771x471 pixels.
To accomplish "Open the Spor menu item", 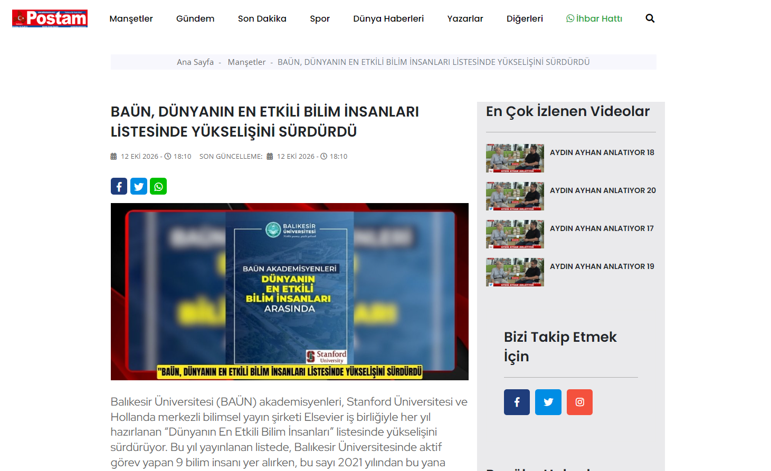I will 320,18.
